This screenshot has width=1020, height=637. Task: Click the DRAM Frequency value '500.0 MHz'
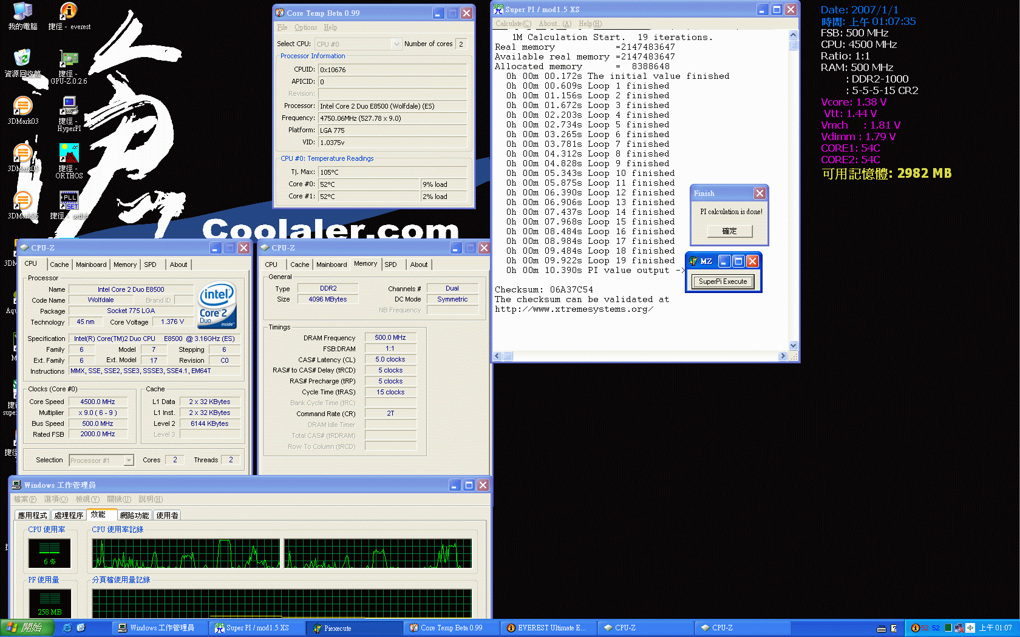(x=390, y=337)
